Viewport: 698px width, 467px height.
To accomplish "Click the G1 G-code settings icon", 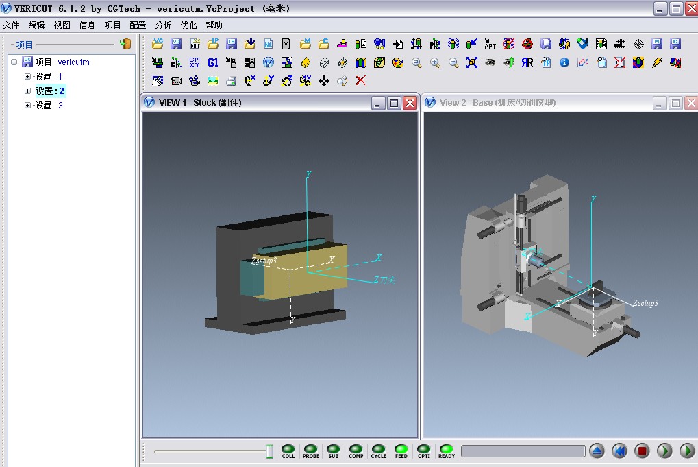I will (x=213, y=62).
